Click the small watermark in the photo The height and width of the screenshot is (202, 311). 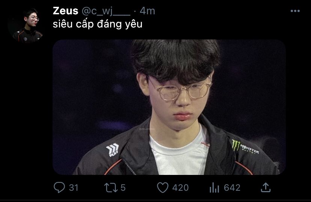tap(147, 129)
